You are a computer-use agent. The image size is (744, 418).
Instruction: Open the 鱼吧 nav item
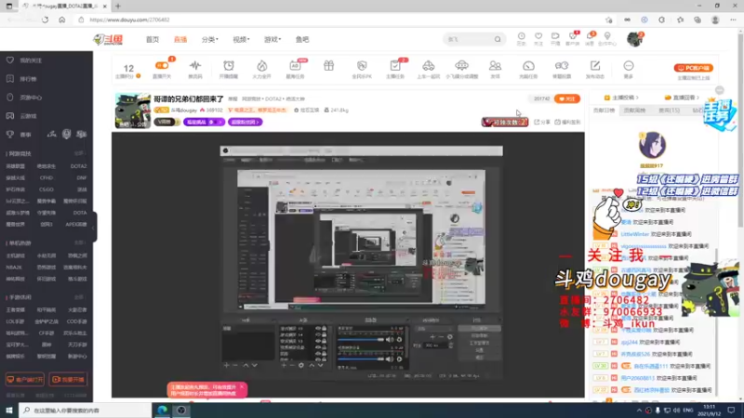[302, 39]
